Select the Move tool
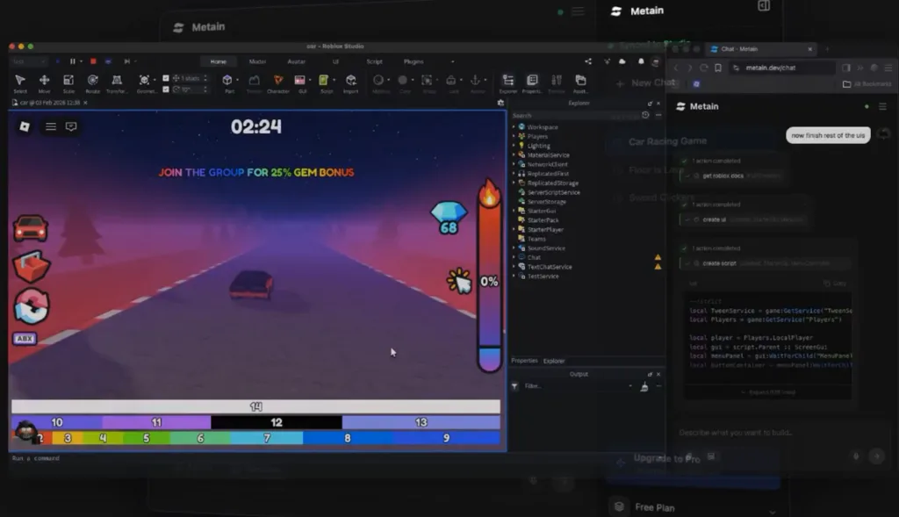The height and width of the screenshot is (517, 899). tap(44, 83)
